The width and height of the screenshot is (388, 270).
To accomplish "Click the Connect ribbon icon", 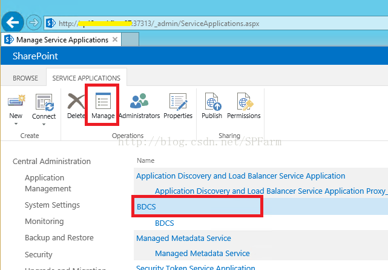I will point(44,102).
